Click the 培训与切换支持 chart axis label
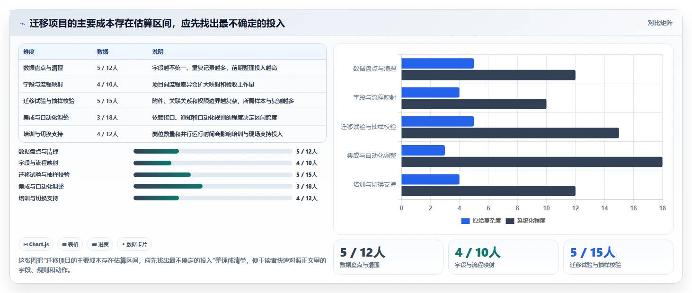692x293 pixels. [x=374, y=184]
